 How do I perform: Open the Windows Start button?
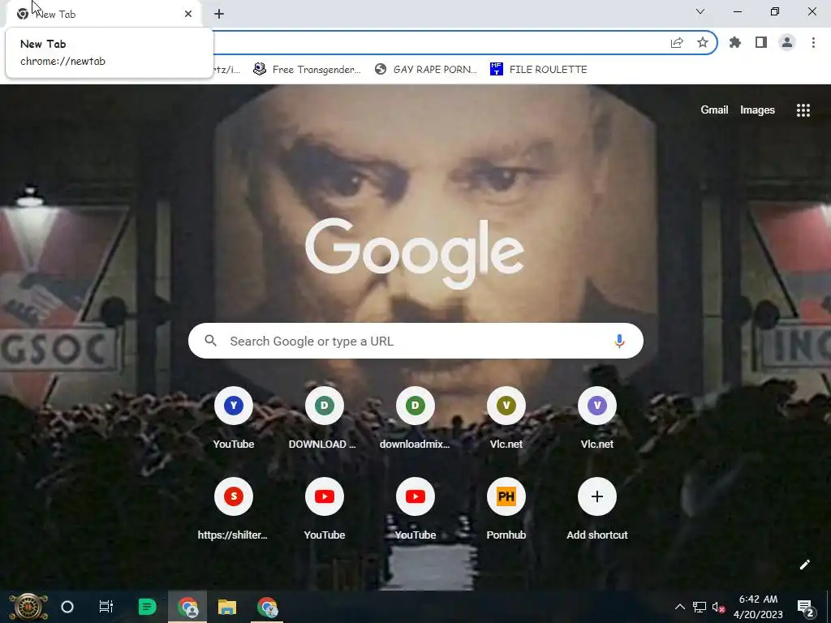28,607
